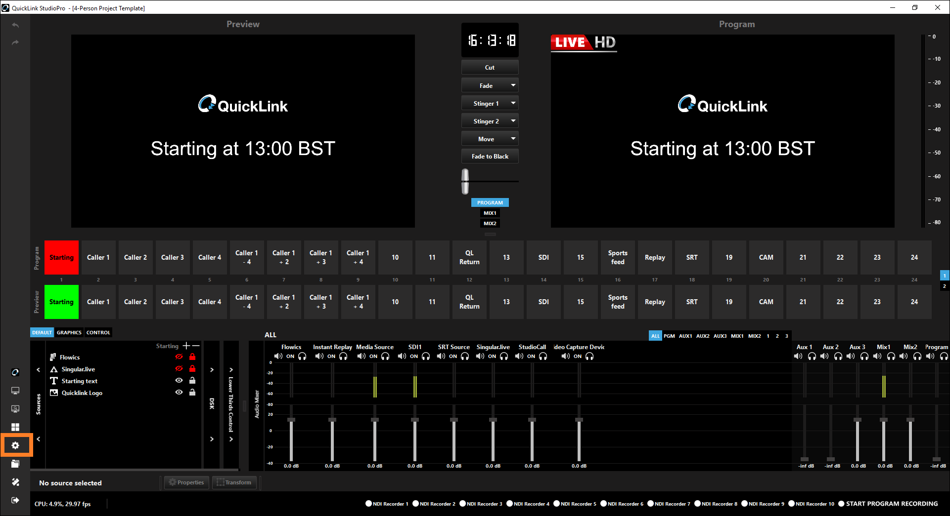Open the four-square layout grid icon
Screen dimensions: 950x516
(x=15, y=427)
